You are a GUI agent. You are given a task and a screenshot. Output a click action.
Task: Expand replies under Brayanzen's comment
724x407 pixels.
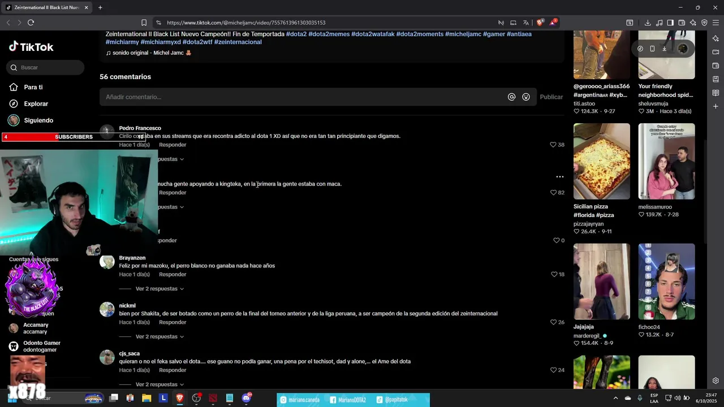(160, 289)
